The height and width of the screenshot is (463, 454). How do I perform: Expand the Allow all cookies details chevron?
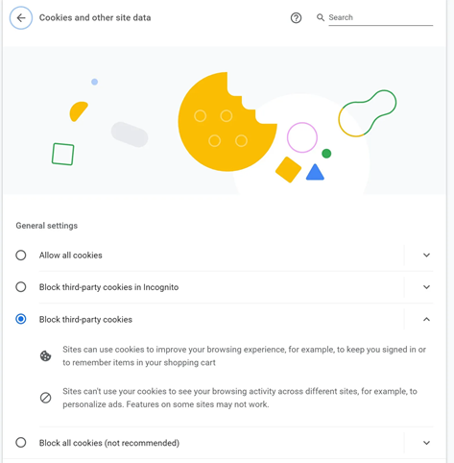426,256
